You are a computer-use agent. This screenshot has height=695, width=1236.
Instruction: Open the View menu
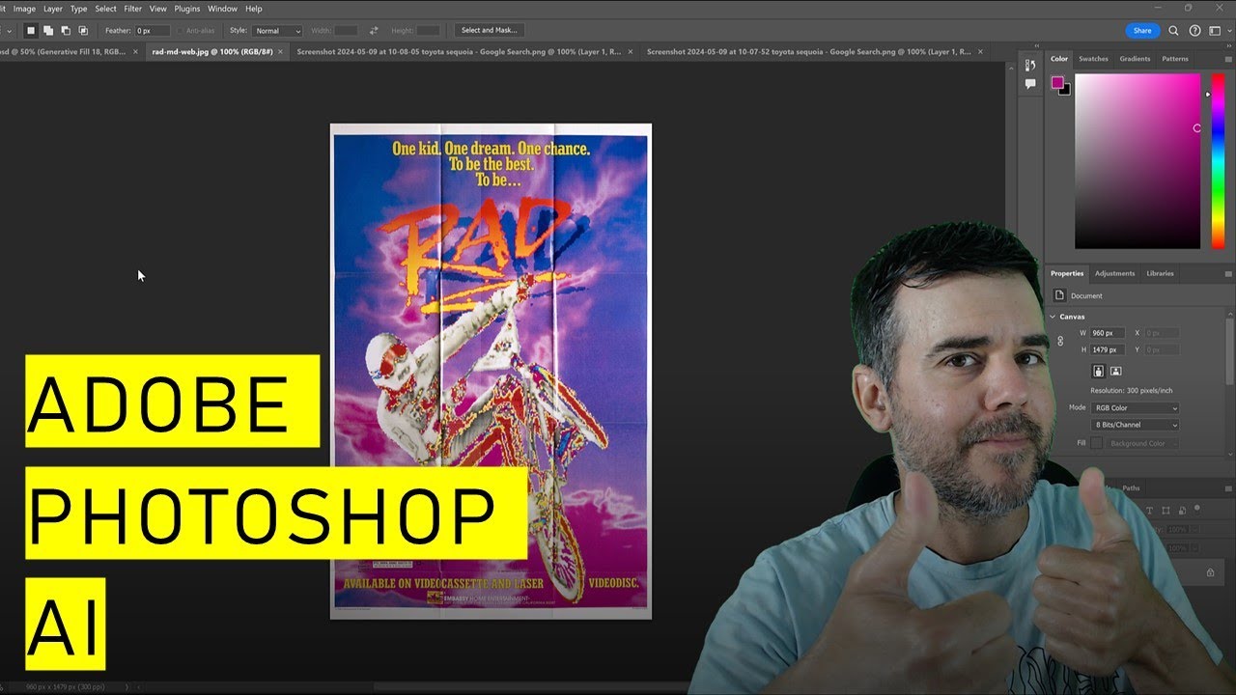click(157, 9)
